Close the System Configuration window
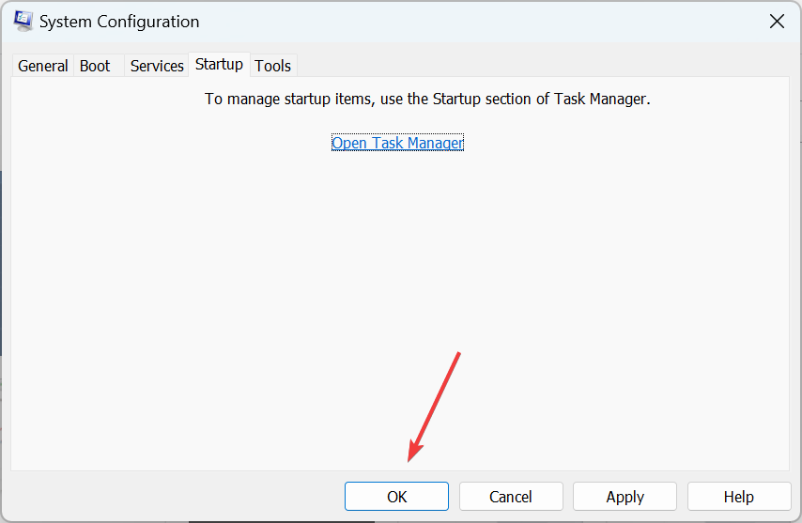Screen dimensions: 802x523 click(x=777, y=22)
